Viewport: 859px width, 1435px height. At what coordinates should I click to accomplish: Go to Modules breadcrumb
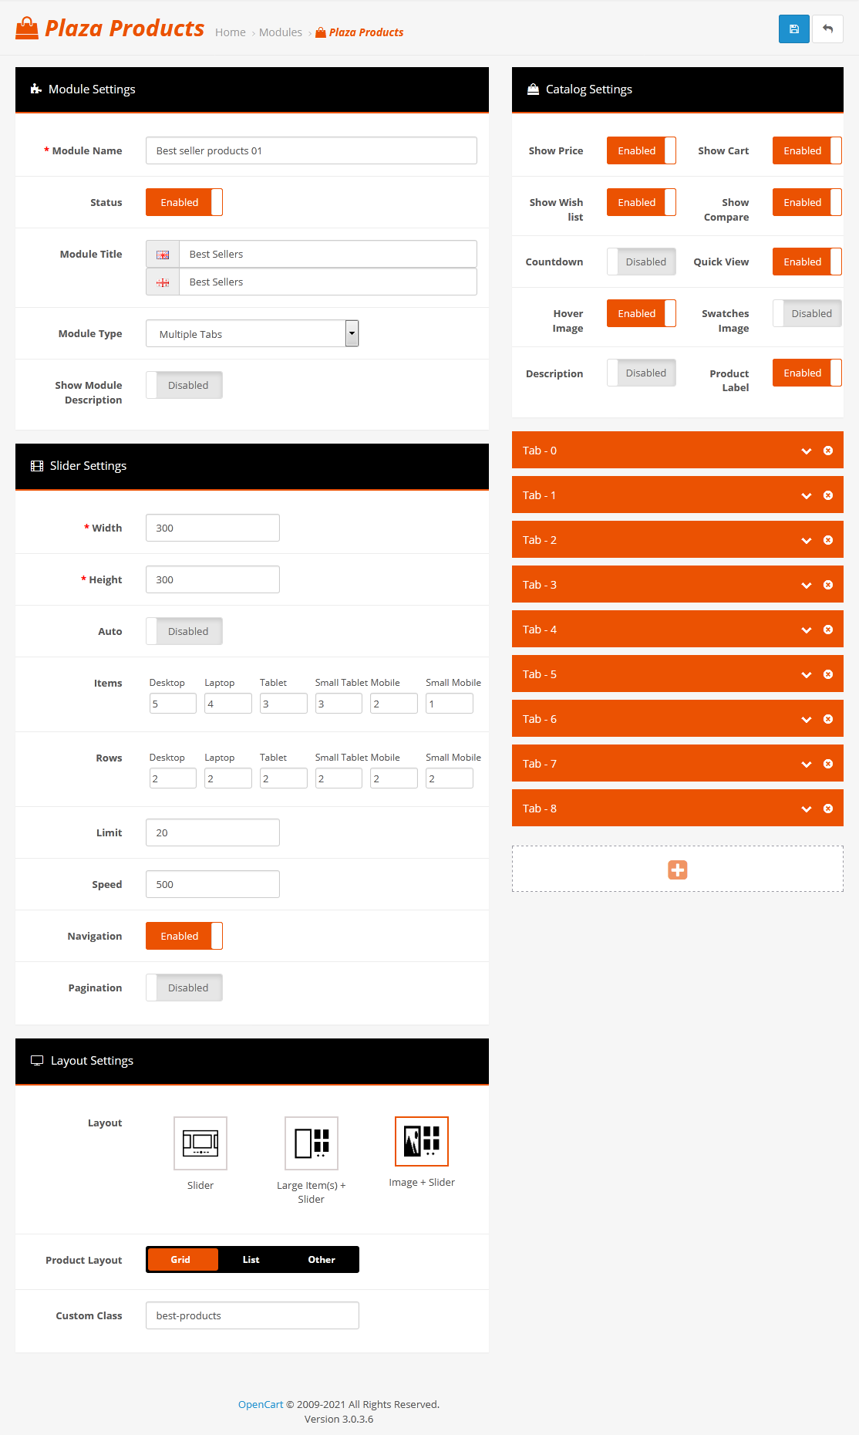[x=281, y=32]
